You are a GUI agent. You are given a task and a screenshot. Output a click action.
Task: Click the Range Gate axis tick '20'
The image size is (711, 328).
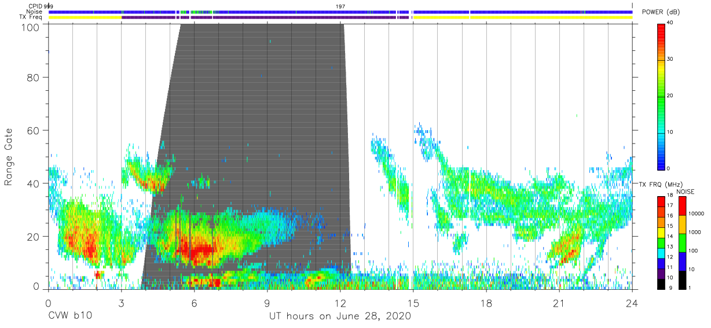pyautogui.click(x=34, y=236)
